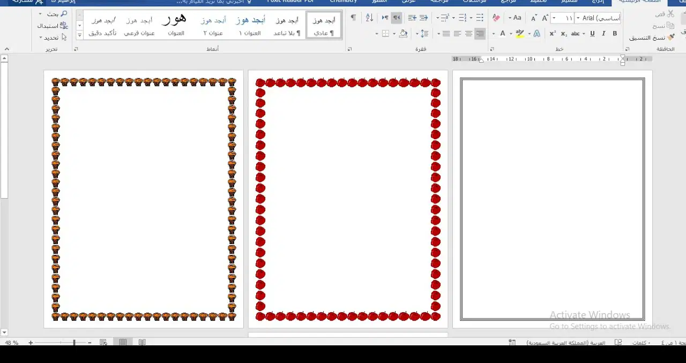Open Change Case Aa menu

click(516, 18)
